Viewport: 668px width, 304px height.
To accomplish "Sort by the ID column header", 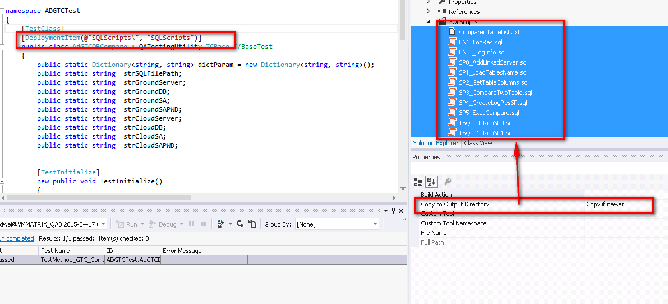I will pyautogui.click(x=132, y=251).
